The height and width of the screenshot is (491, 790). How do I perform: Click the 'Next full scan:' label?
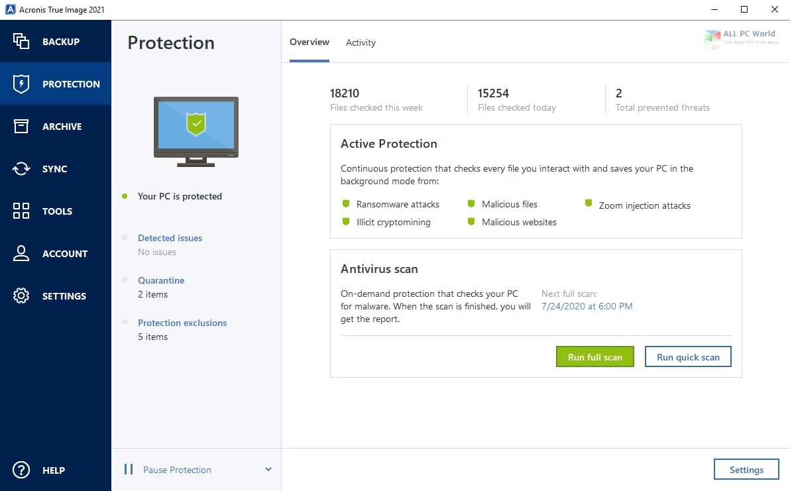569,294
